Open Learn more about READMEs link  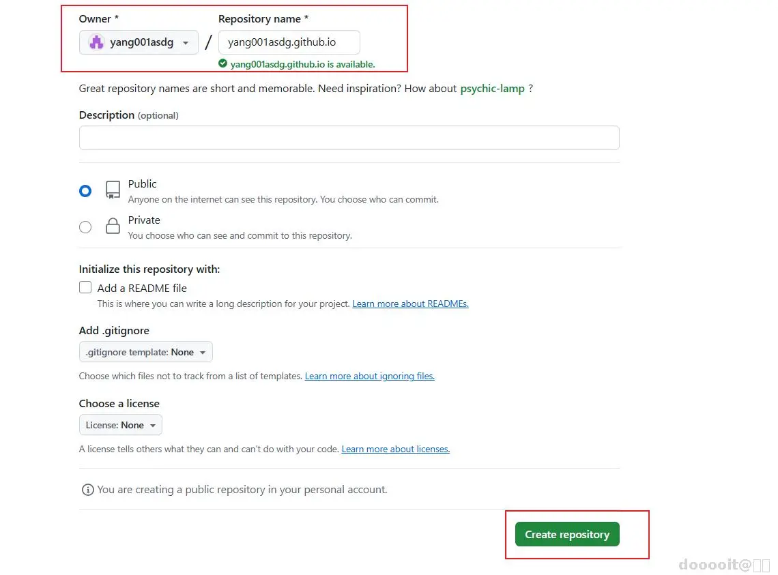(410, 304)
